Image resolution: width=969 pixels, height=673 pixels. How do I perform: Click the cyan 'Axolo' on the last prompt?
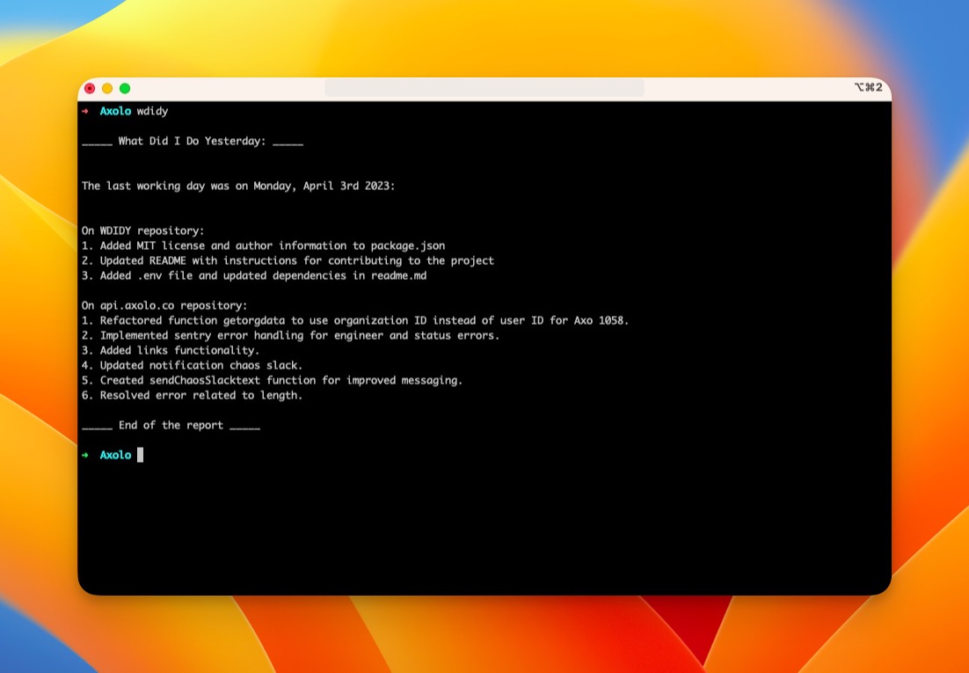(x=115, y=456)
